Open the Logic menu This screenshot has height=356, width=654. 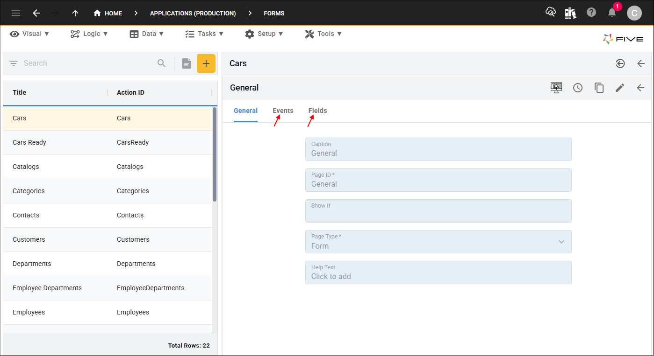(89, 34)
